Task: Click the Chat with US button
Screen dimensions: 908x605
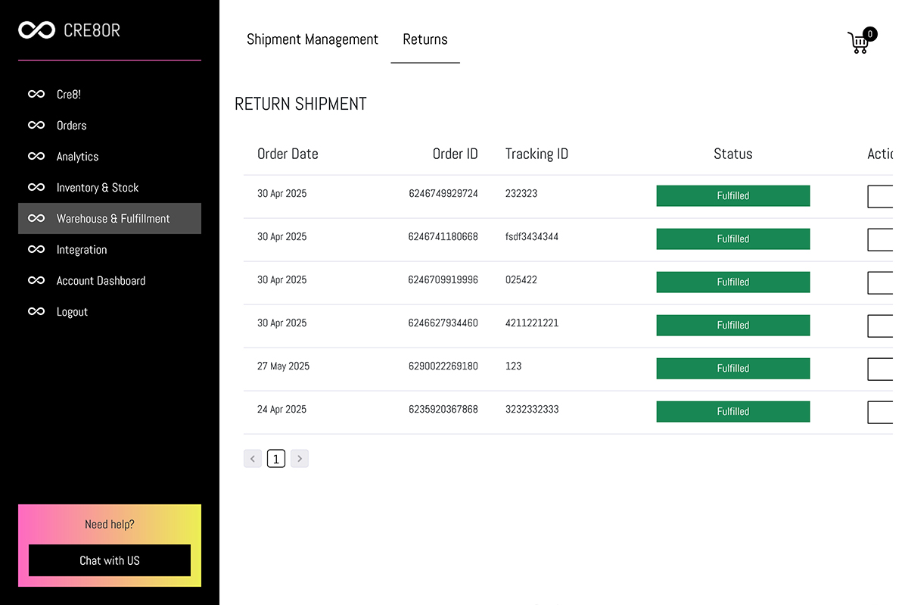Action: click(110, 560)
